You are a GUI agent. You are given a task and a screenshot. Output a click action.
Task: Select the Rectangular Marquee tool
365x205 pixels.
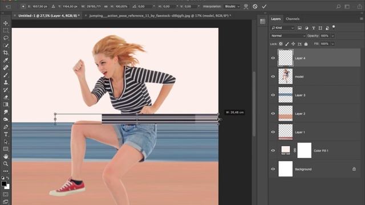(6, 30)
